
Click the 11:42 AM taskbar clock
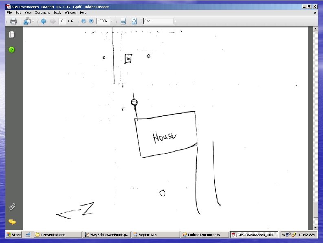[307, 235]
